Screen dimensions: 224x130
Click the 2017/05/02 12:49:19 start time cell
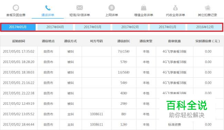point(19,104)
